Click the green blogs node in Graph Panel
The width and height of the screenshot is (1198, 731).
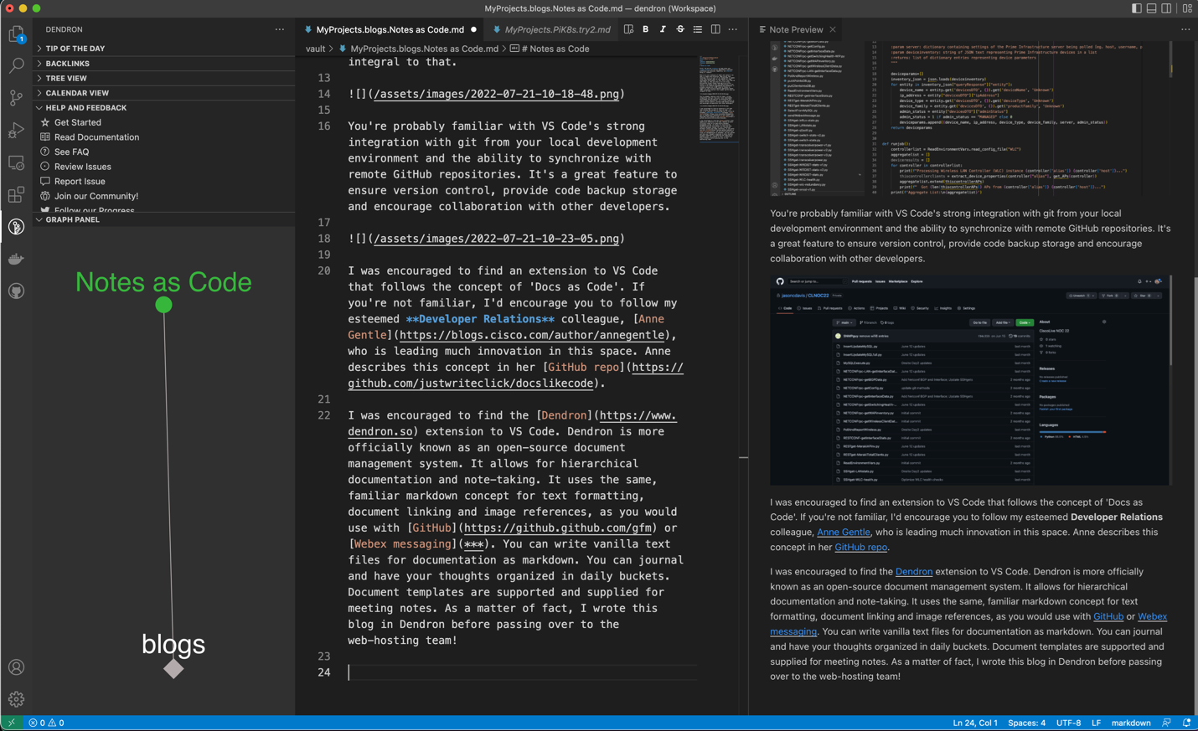163,306
